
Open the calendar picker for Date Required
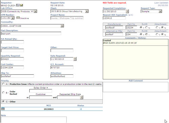75,59
